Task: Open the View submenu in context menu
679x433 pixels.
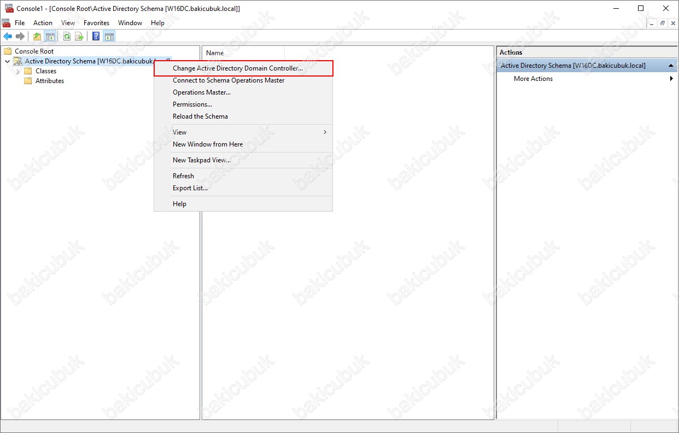Action: point(243,132)
